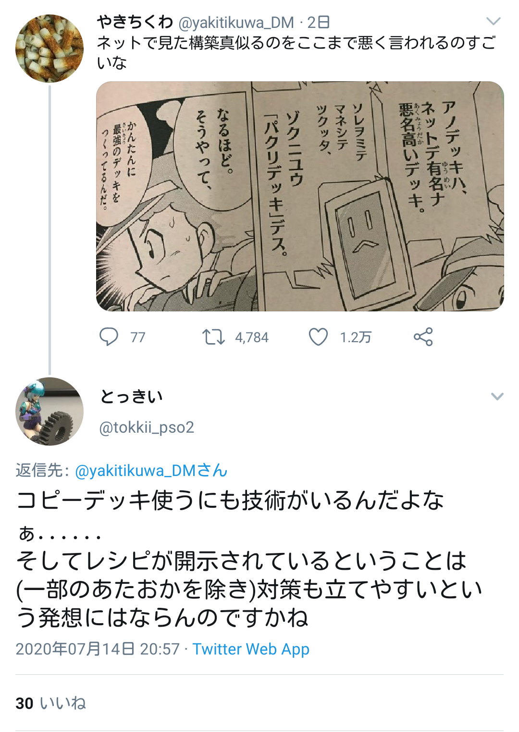
Task: View the 4,784 retweet count
Action: pyautogui.click(x=252, y=337)
